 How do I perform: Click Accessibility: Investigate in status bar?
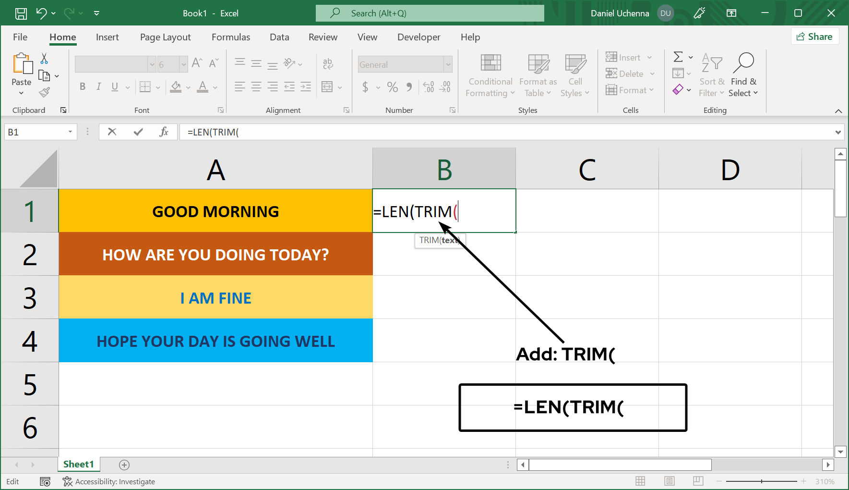click(109, 481)
